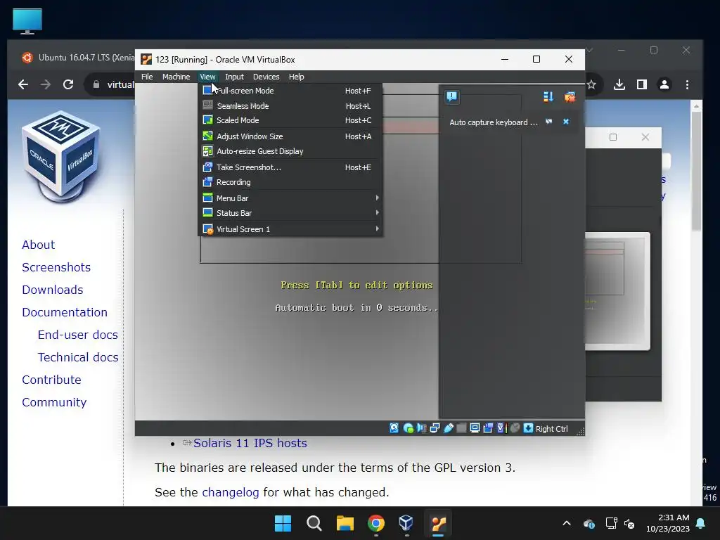This screenshot has height=540, width=720.
Task: Click the recording status bar indicator
Action: coord(488,428)
